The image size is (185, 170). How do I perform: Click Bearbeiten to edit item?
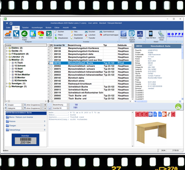(x=77, y=35)
